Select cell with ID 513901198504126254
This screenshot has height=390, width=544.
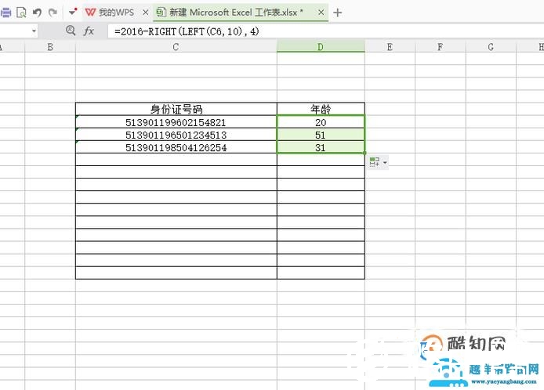(x=176, y=147)
